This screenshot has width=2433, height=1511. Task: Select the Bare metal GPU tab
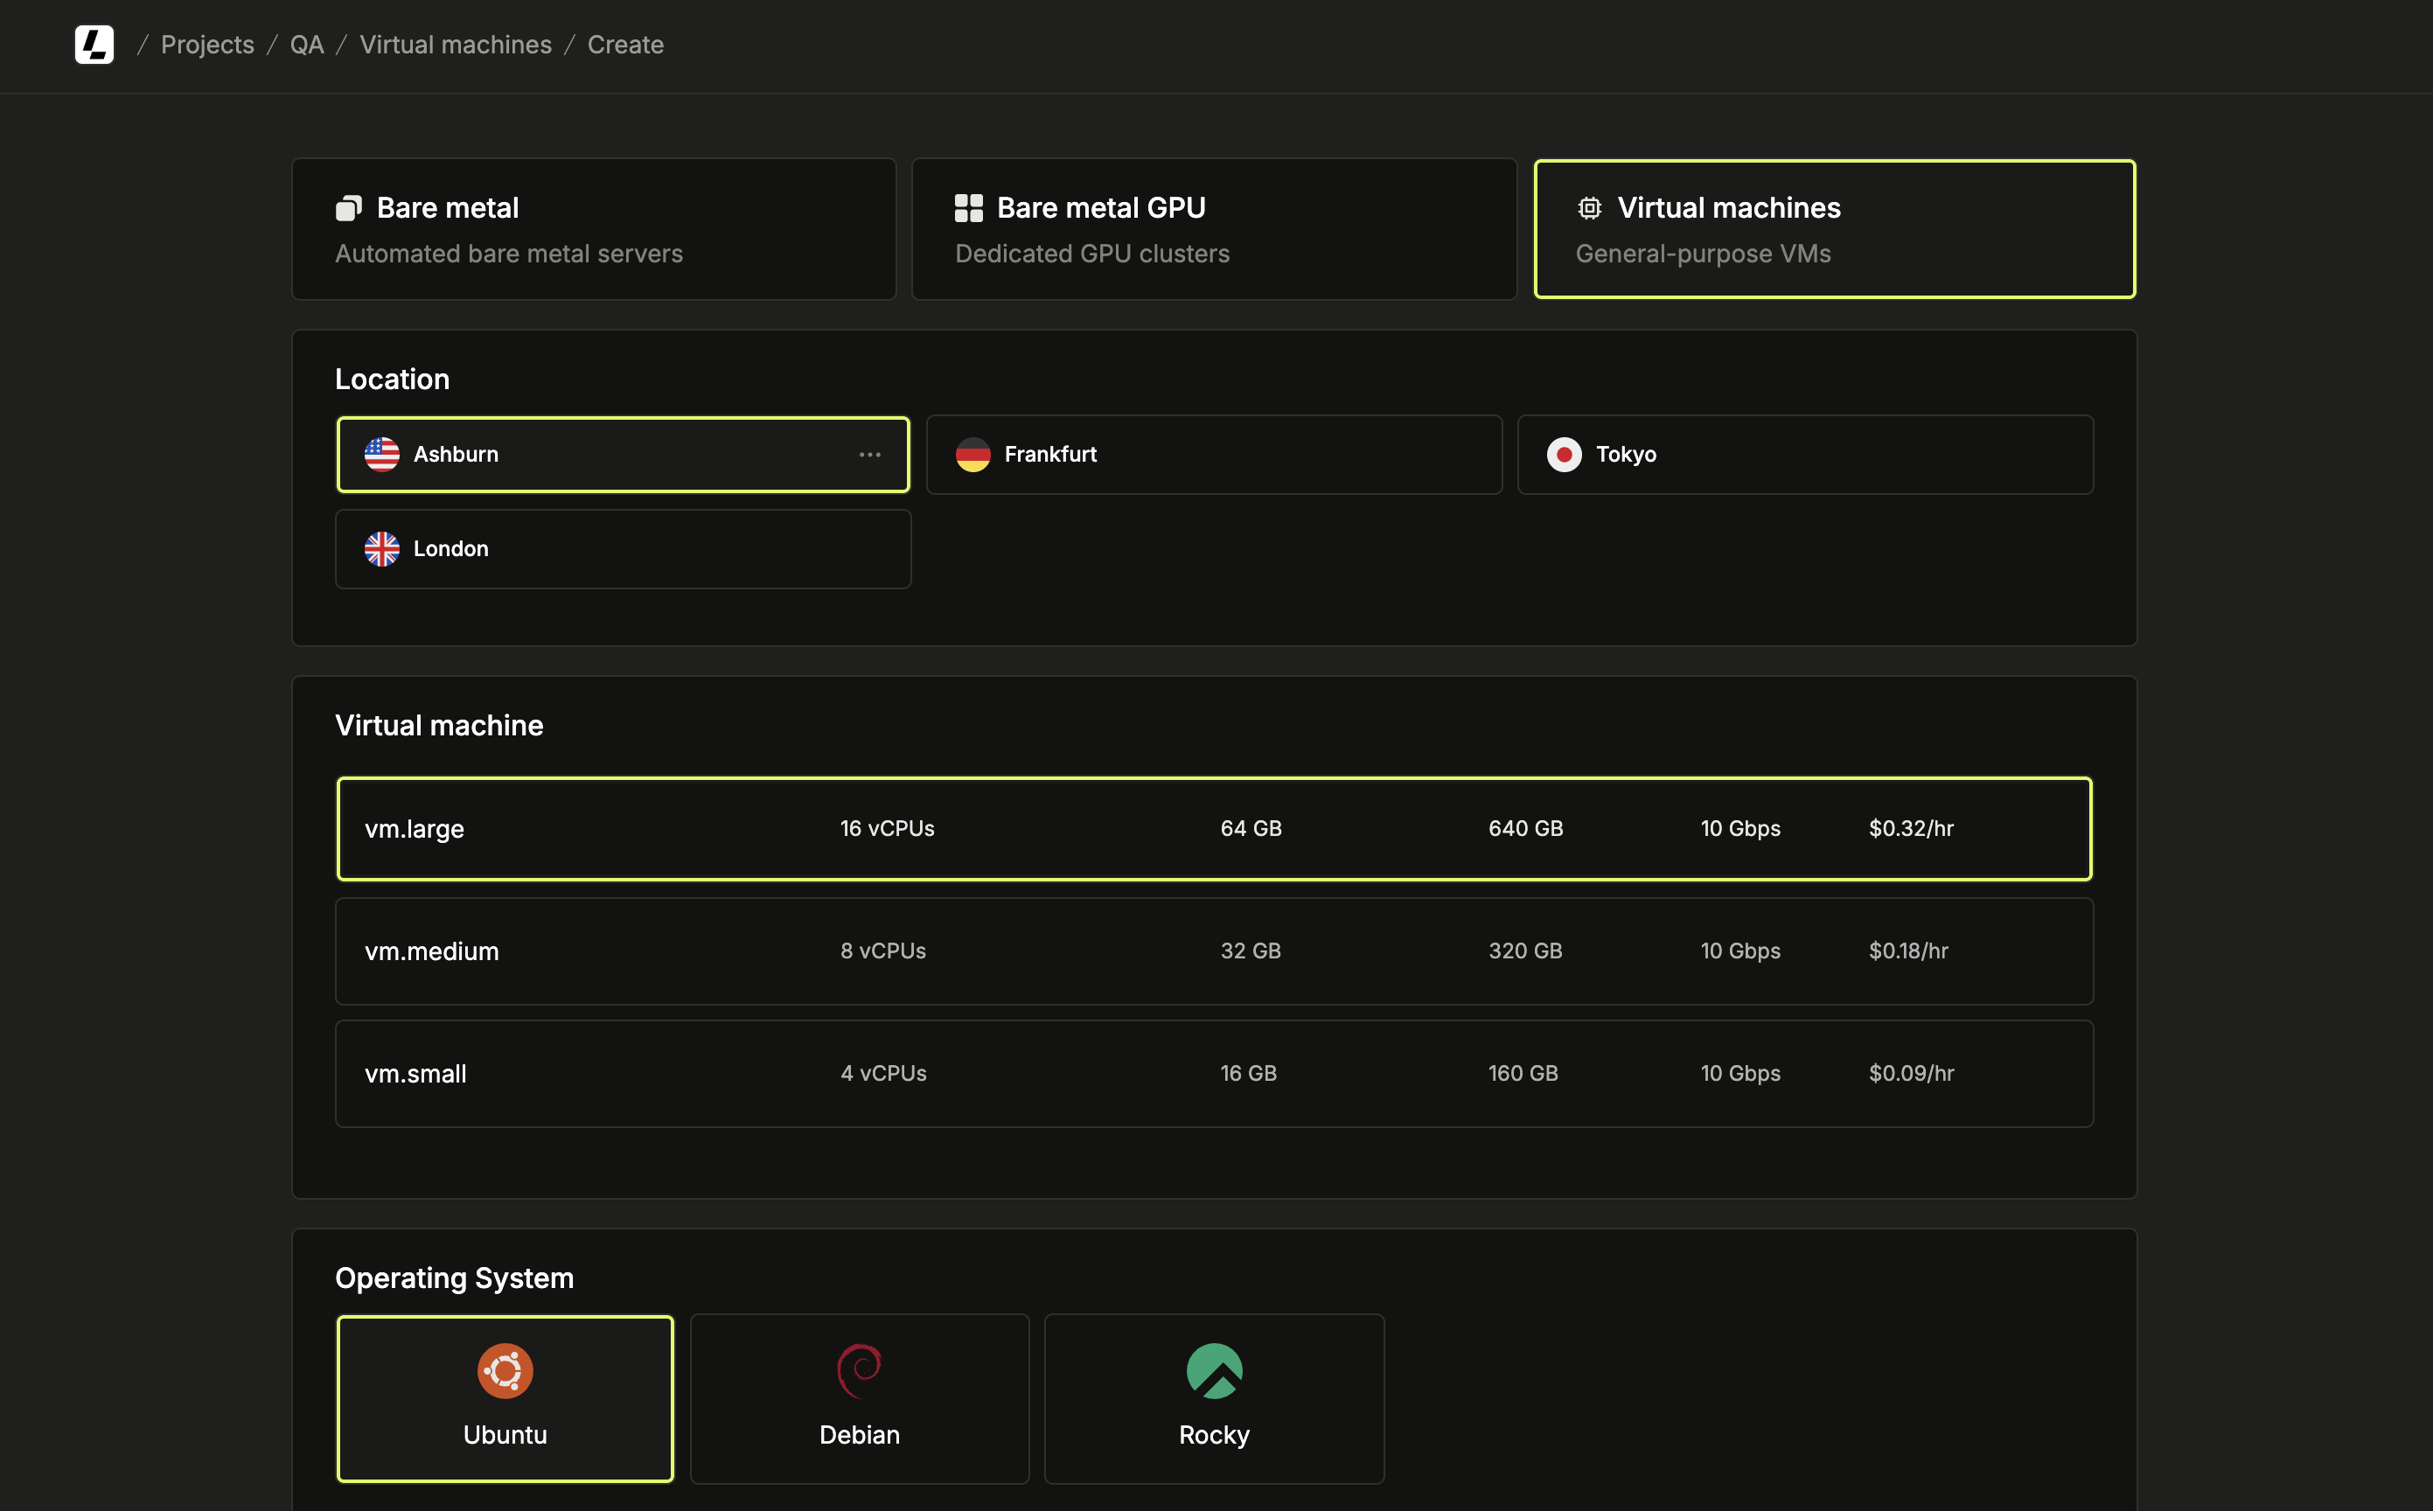point(1214,229)
